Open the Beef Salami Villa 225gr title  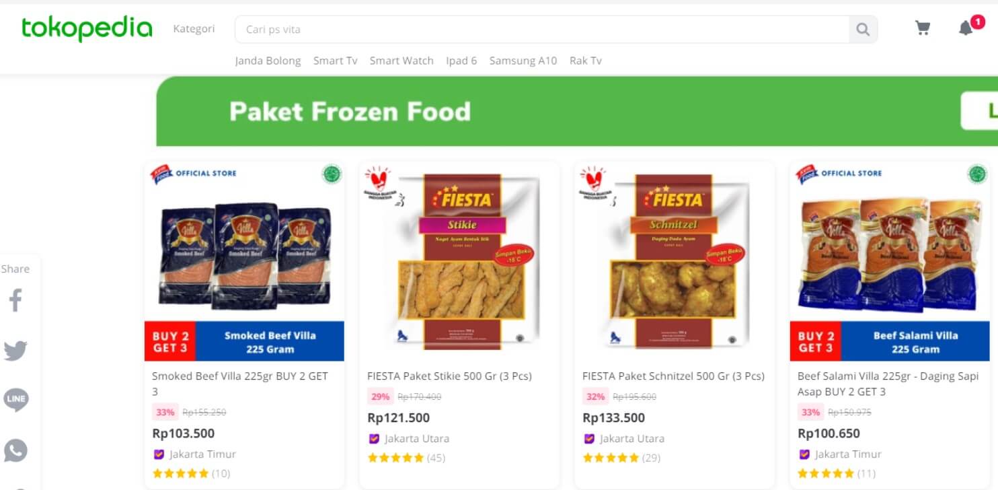click(x=888, y=384)
